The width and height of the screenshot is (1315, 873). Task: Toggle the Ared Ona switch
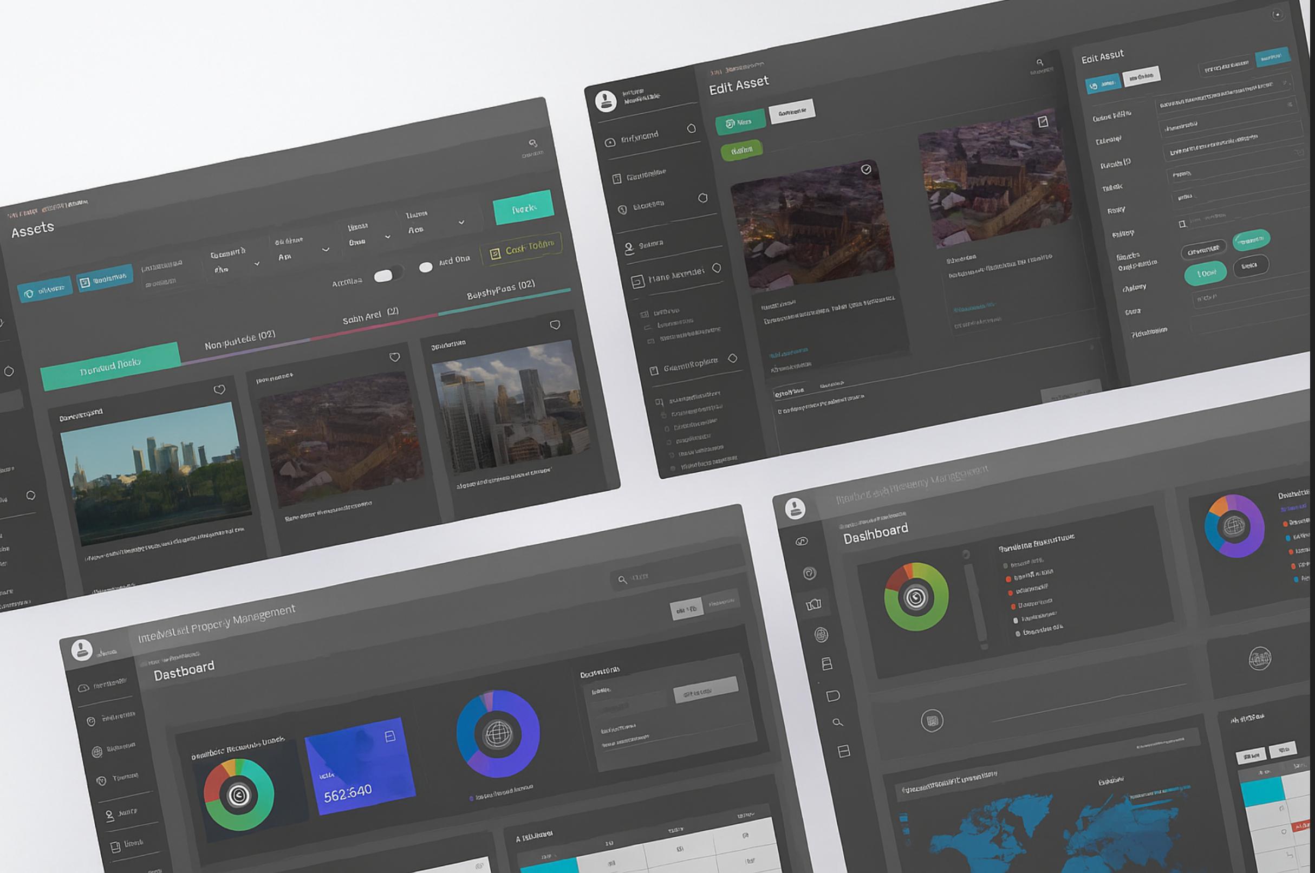coord(426,267)
